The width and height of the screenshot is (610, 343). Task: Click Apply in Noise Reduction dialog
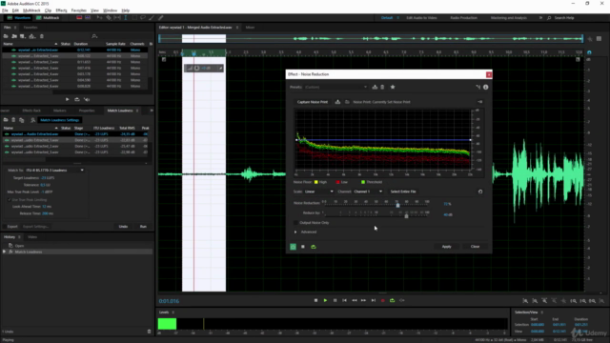click(447, 247)
